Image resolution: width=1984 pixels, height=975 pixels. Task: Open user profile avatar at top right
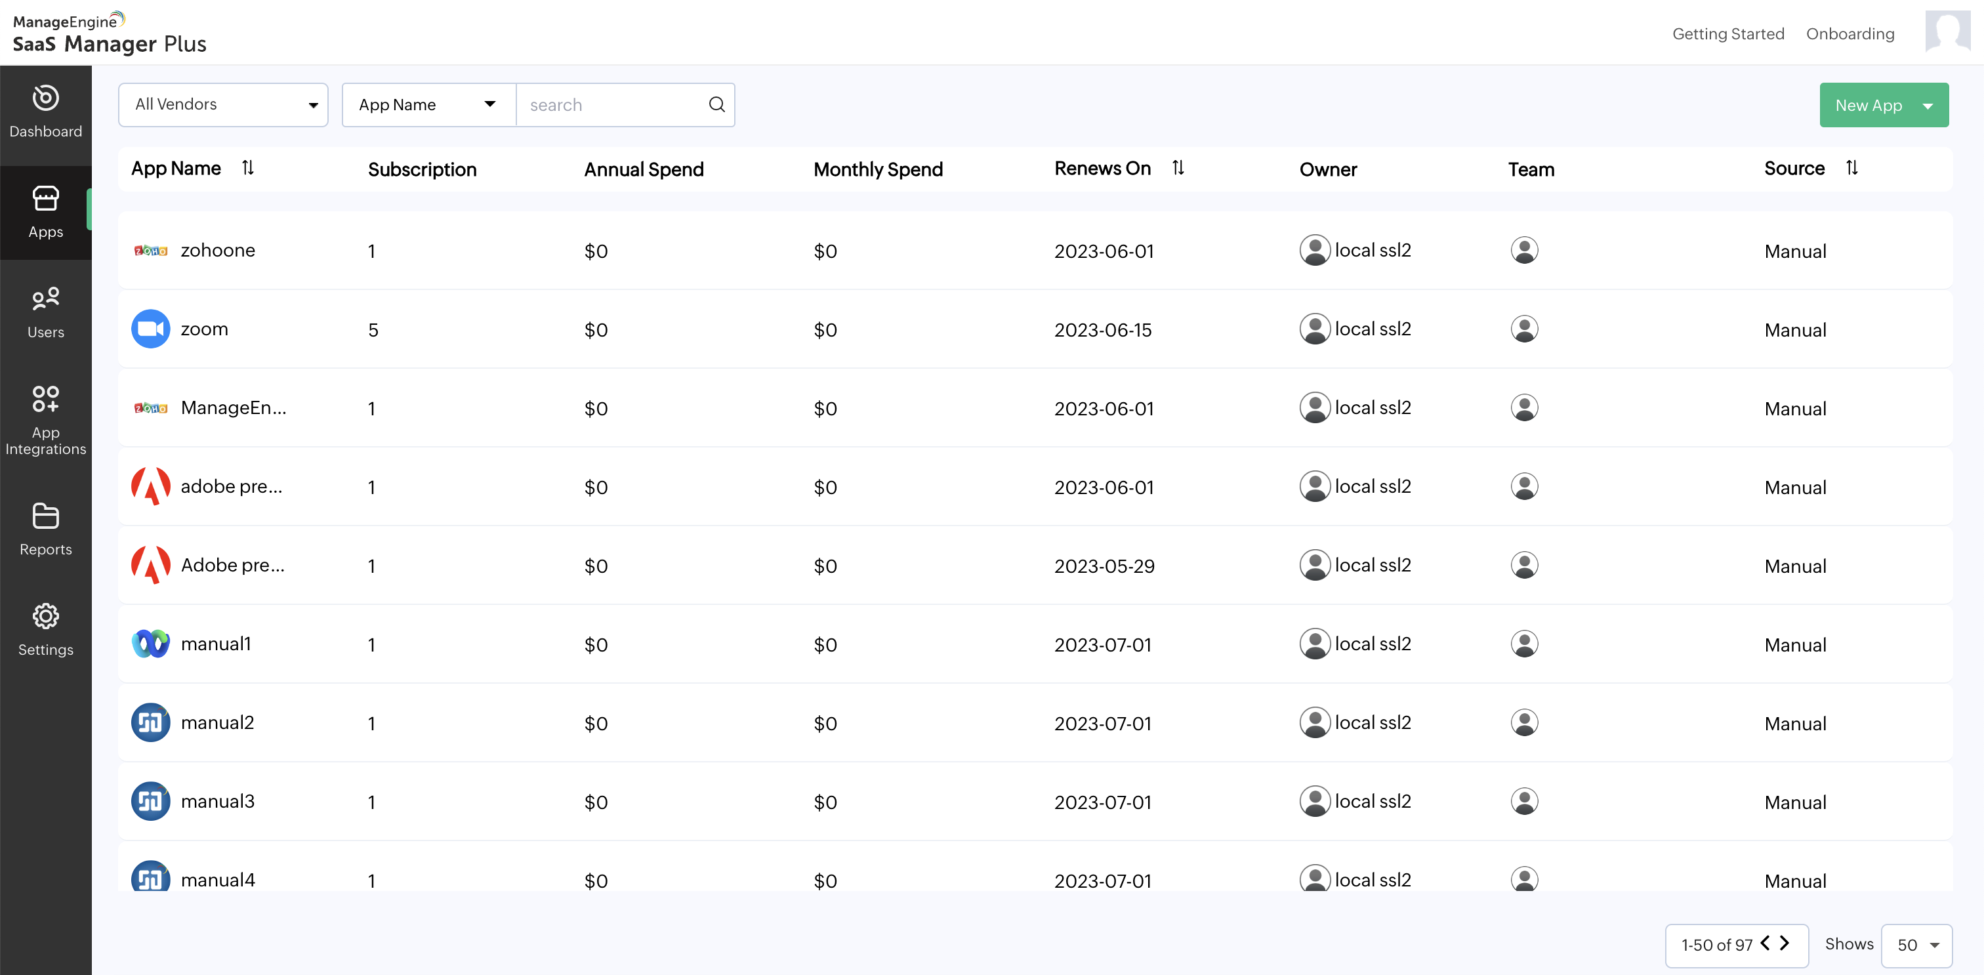(x=1947, y=31)
